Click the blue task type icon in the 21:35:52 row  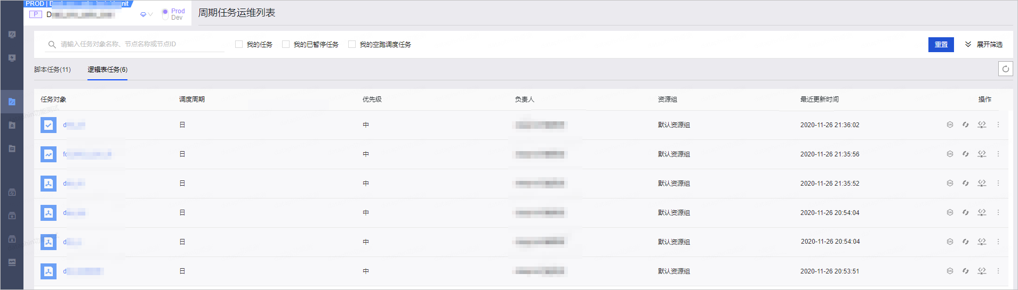coord(49,184)
